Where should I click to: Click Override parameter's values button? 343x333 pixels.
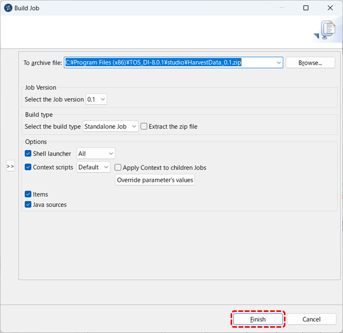pos(155,180)
